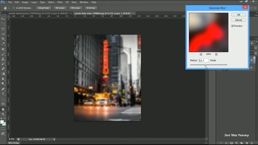Open the Help menu
The image size is (258, 145).
tap(94, 2)
